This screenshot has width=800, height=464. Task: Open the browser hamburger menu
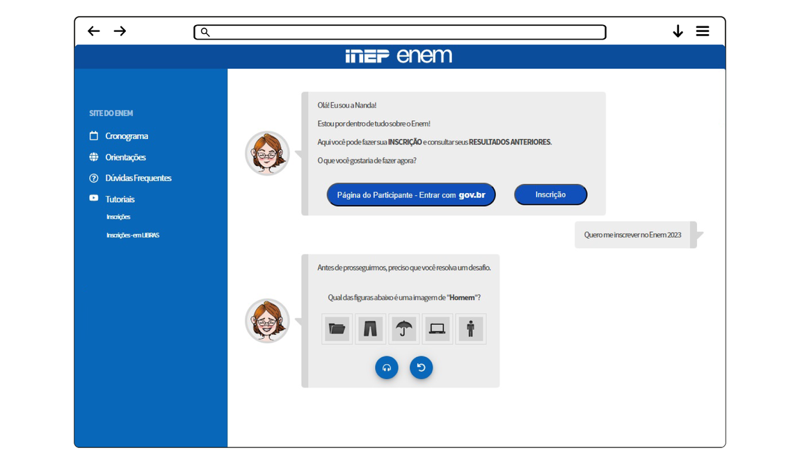click(x=703, y=31)
